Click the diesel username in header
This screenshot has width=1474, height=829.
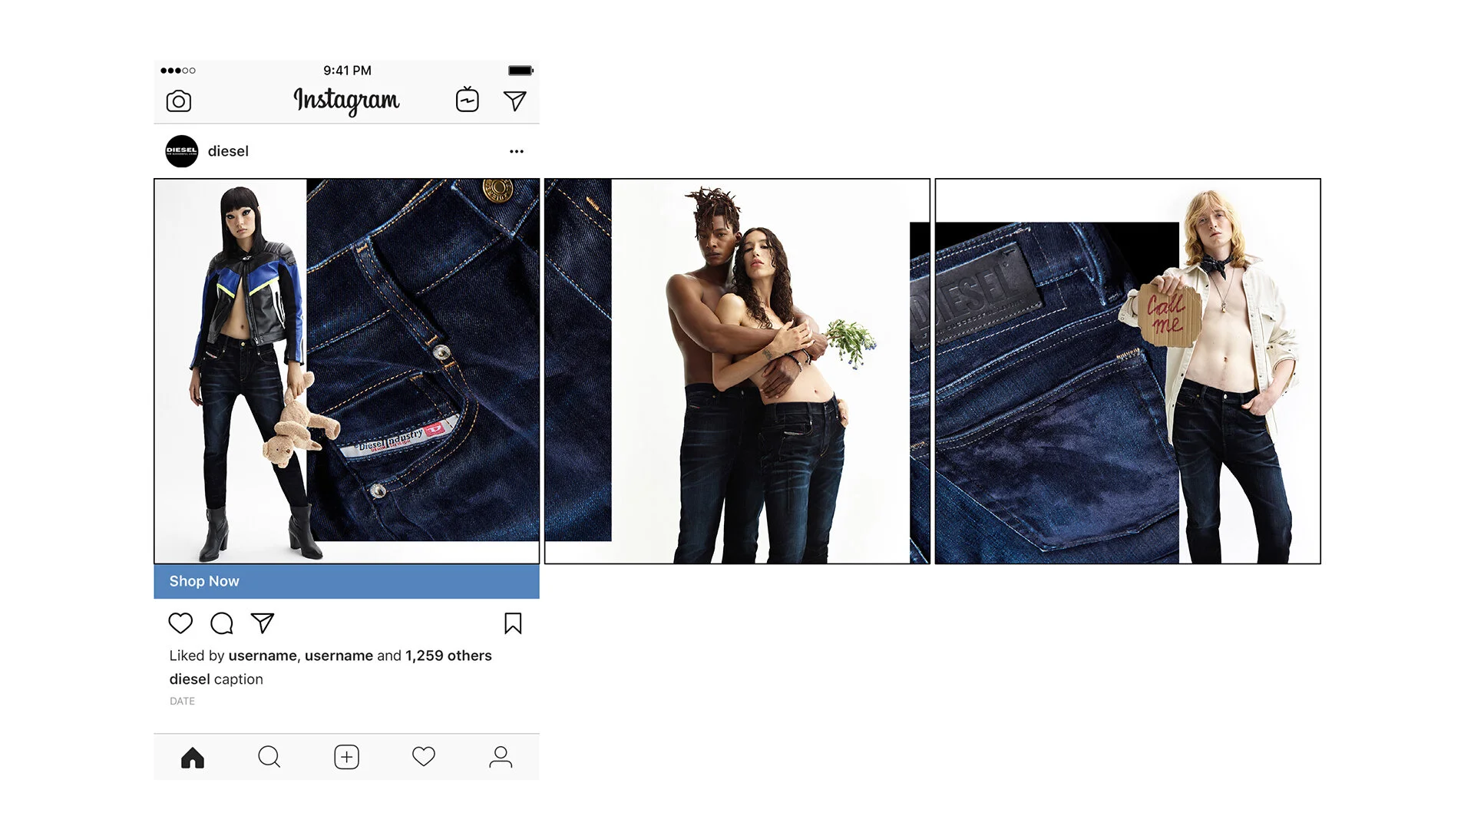tap(228, 151)
